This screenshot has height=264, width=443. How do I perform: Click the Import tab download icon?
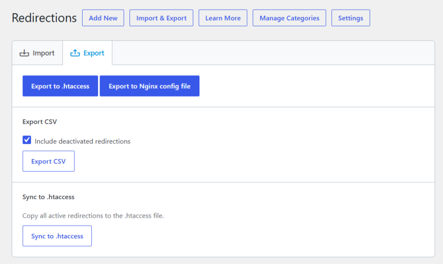click(x=24, y=53)
